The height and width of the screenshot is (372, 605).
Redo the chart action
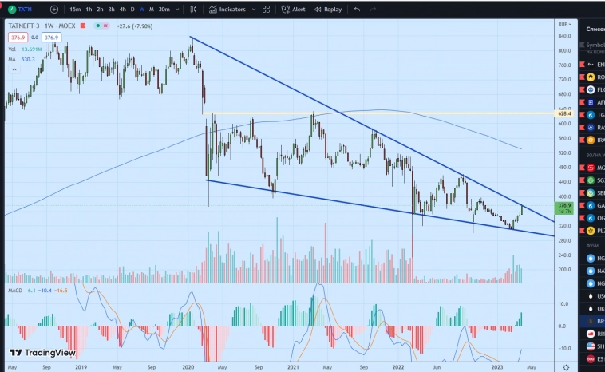click(373, 10)
